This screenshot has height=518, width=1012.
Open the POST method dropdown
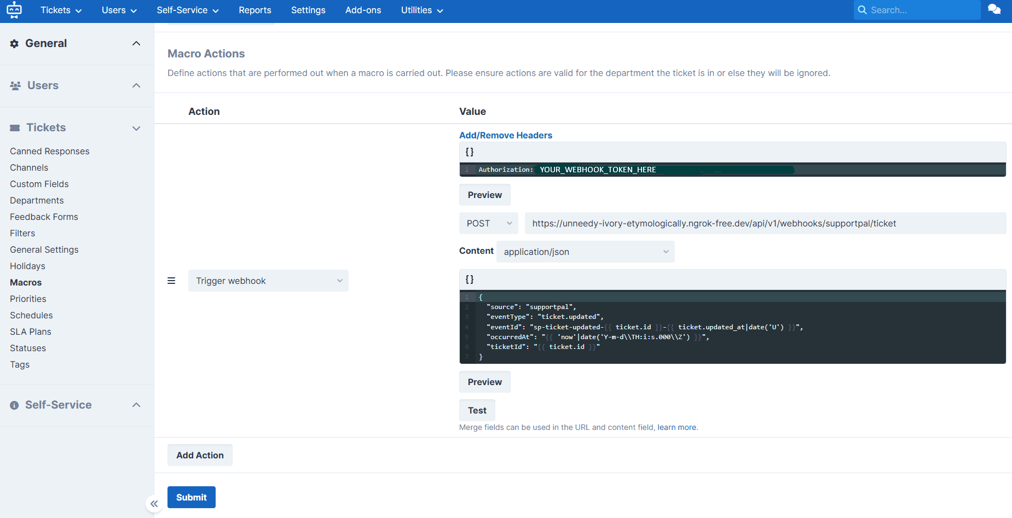[488, 223]
